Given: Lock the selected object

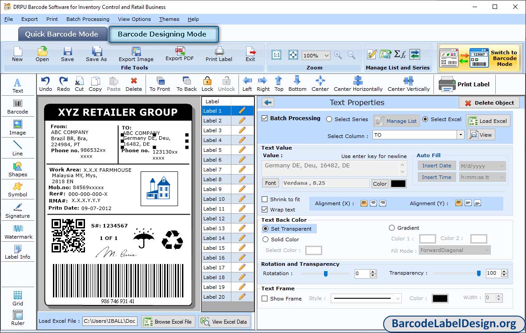Looking at the screenshot, I should 207,84.
